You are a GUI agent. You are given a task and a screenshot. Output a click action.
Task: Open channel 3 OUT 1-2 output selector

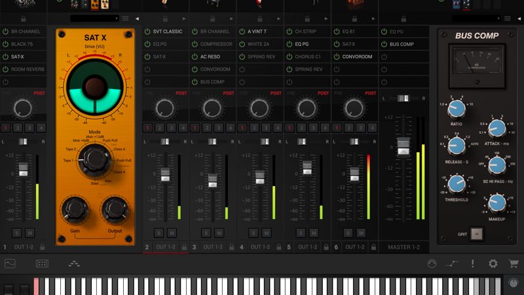coord(213,247)
